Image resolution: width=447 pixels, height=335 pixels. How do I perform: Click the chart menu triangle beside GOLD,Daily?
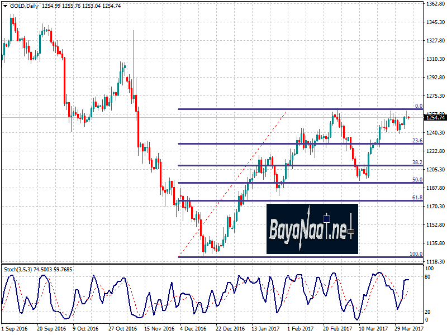(4, 6)
